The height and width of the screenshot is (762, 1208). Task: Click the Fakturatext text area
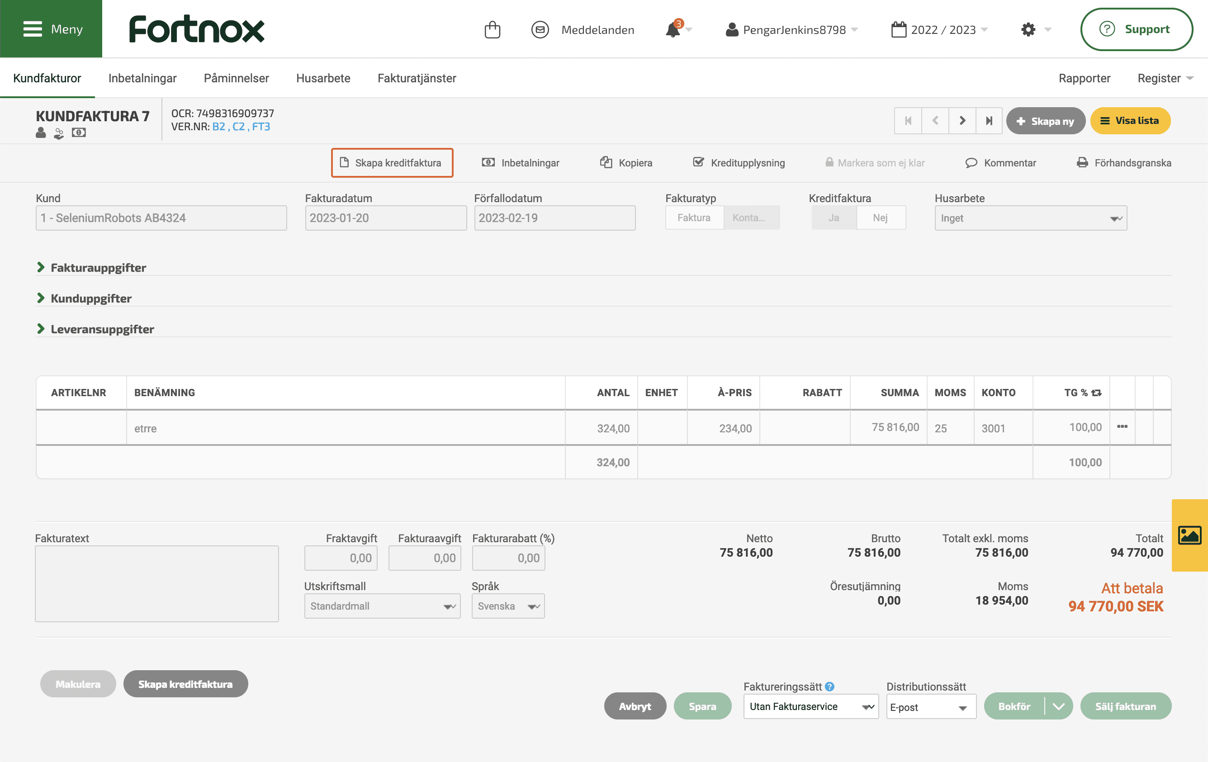156,583
